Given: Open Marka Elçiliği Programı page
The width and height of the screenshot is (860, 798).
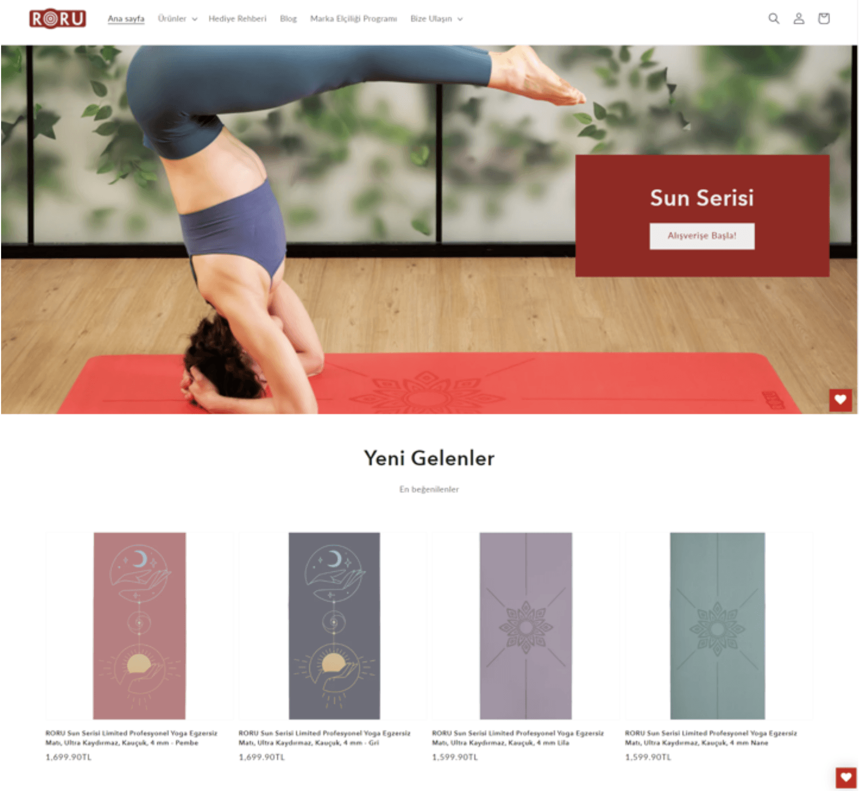Looking at the screenshot, I should click(x=353, y=18).
